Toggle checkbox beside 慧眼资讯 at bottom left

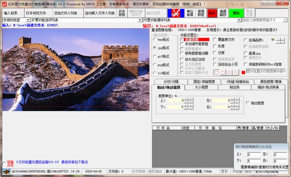tap(4, 163)
